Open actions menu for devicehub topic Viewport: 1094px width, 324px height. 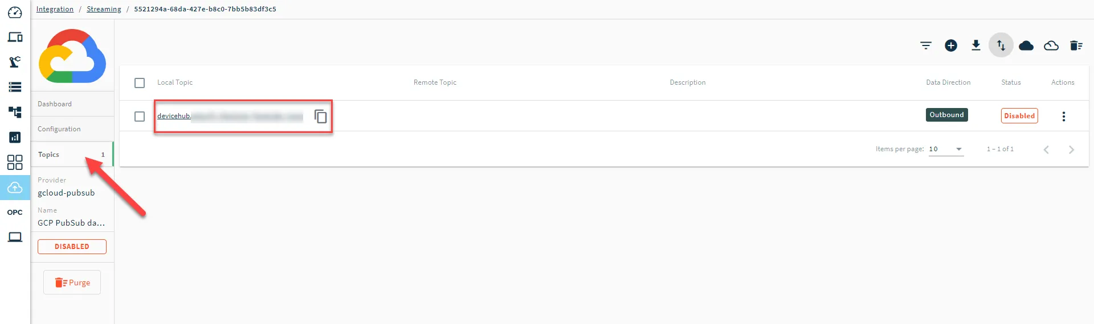click(1063, 116)
